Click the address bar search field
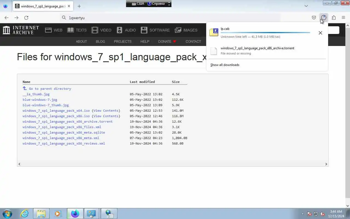 (170, 18)
